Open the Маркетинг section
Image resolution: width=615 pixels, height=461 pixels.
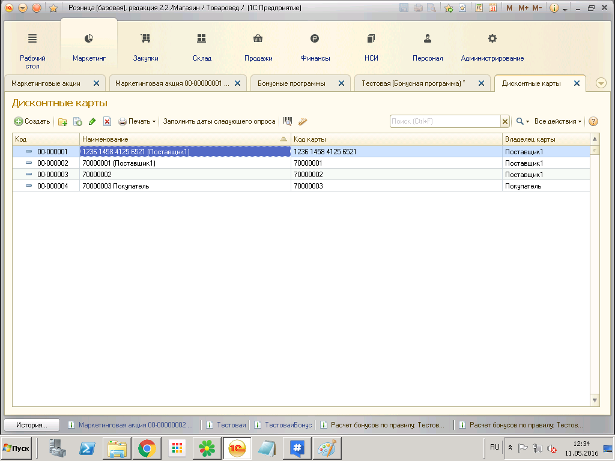click(x=89, y=47)
